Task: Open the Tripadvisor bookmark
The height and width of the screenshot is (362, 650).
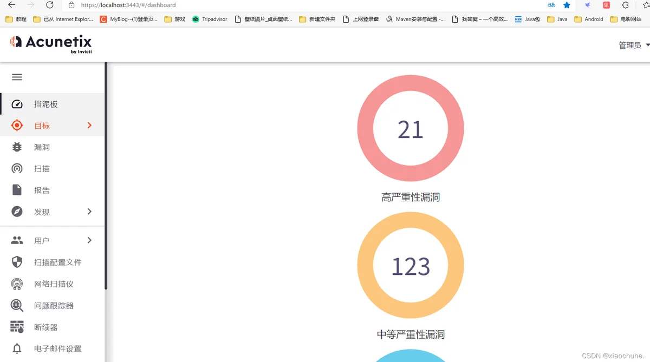Action: pos(210,19)
